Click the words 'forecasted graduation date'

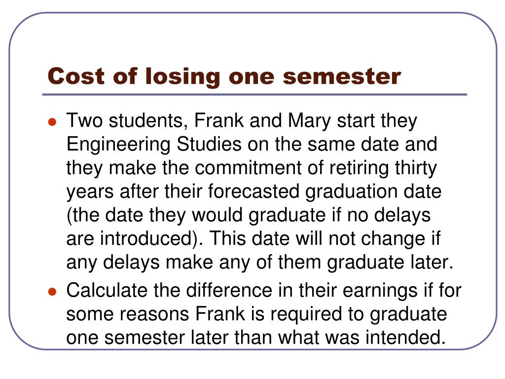click(x=325, y=191)
